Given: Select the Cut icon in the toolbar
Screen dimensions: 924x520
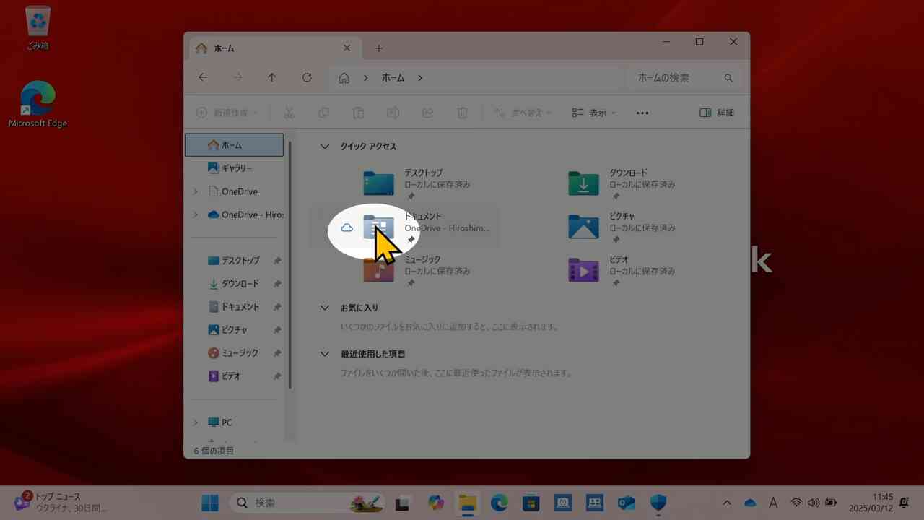Looking at the screenshot, I should (289, 113).
